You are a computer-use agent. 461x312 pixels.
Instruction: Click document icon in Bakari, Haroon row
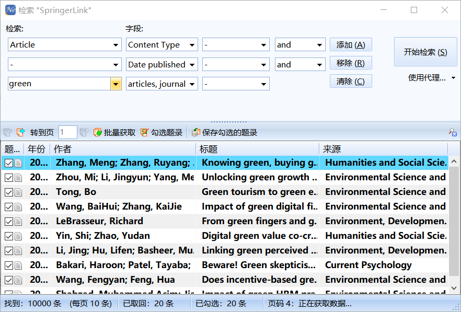(x=18, y=265)
